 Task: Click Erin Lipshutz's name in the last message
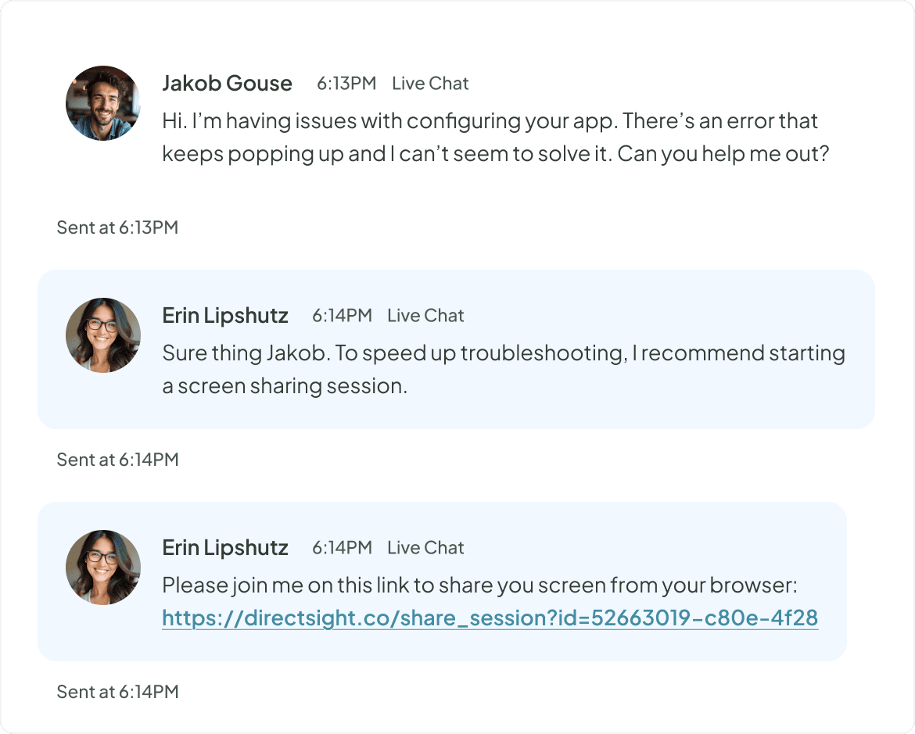tap(224, 547)
